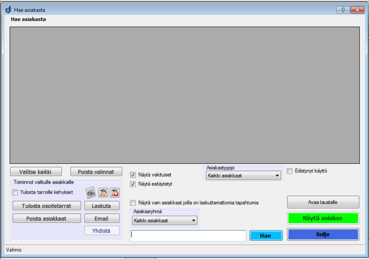The height and width of the screenshot is (259, 369).
Task: Click the green Näytä asiakas button
Action: pyautogui.click(x=322, y=218)
